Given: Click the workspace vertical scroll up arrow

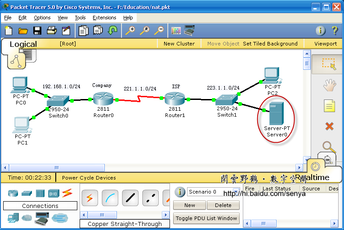Looking at the screenshot, I should coord(307,54).
